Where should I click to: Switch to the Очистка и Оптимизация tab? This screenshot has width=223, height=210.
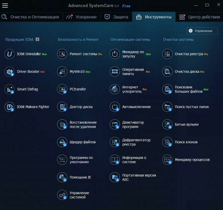tap(31, 17)
